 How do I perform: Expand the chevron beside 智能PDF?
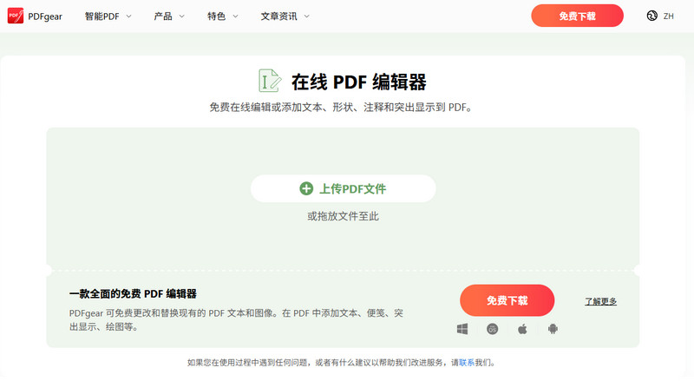pyautogui.click(x=128, y=16)
